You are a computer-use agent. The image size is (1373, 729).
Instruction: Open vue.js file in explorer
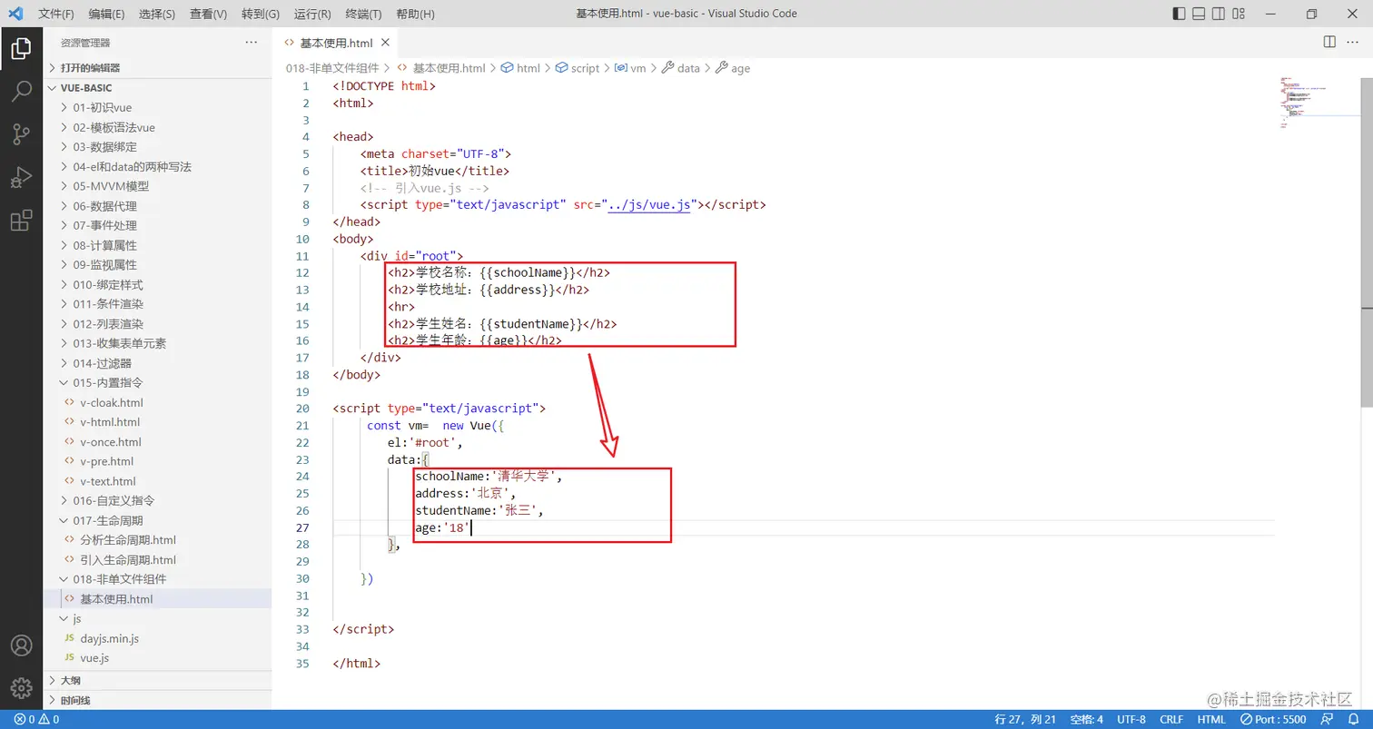[158, 658]
